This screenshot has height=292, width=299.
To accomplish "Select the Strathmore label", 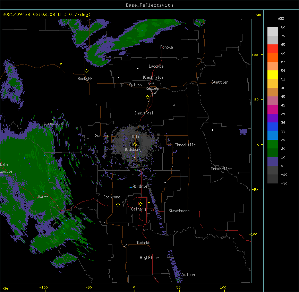I will point(179,211).
